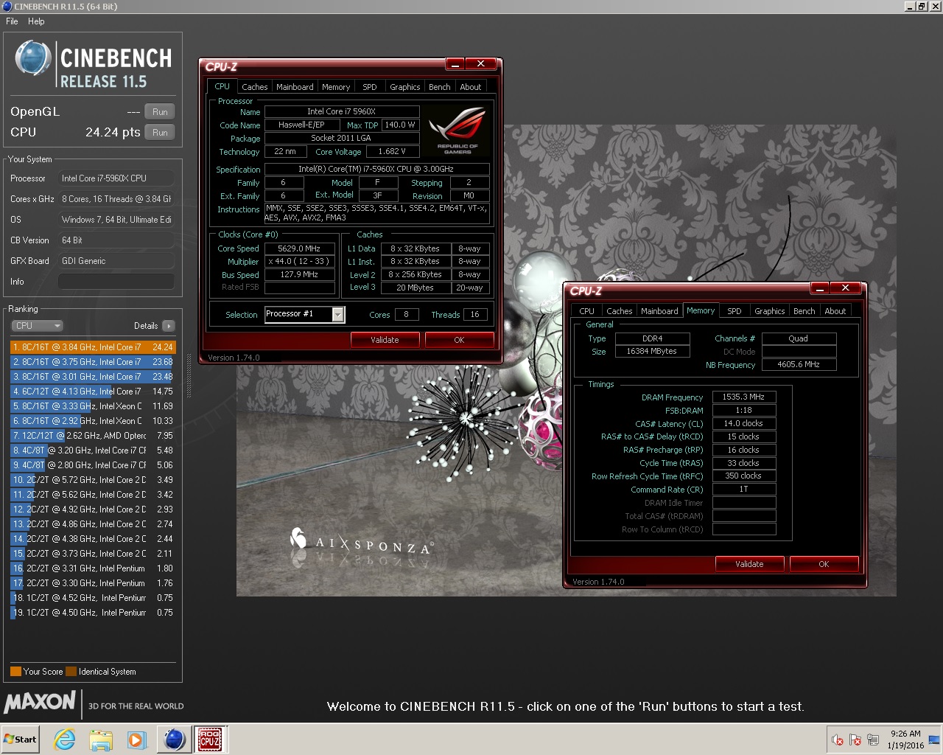
Task: Open Graphics tab in Memory CPU-Z window
Action: tap(769, 311)
